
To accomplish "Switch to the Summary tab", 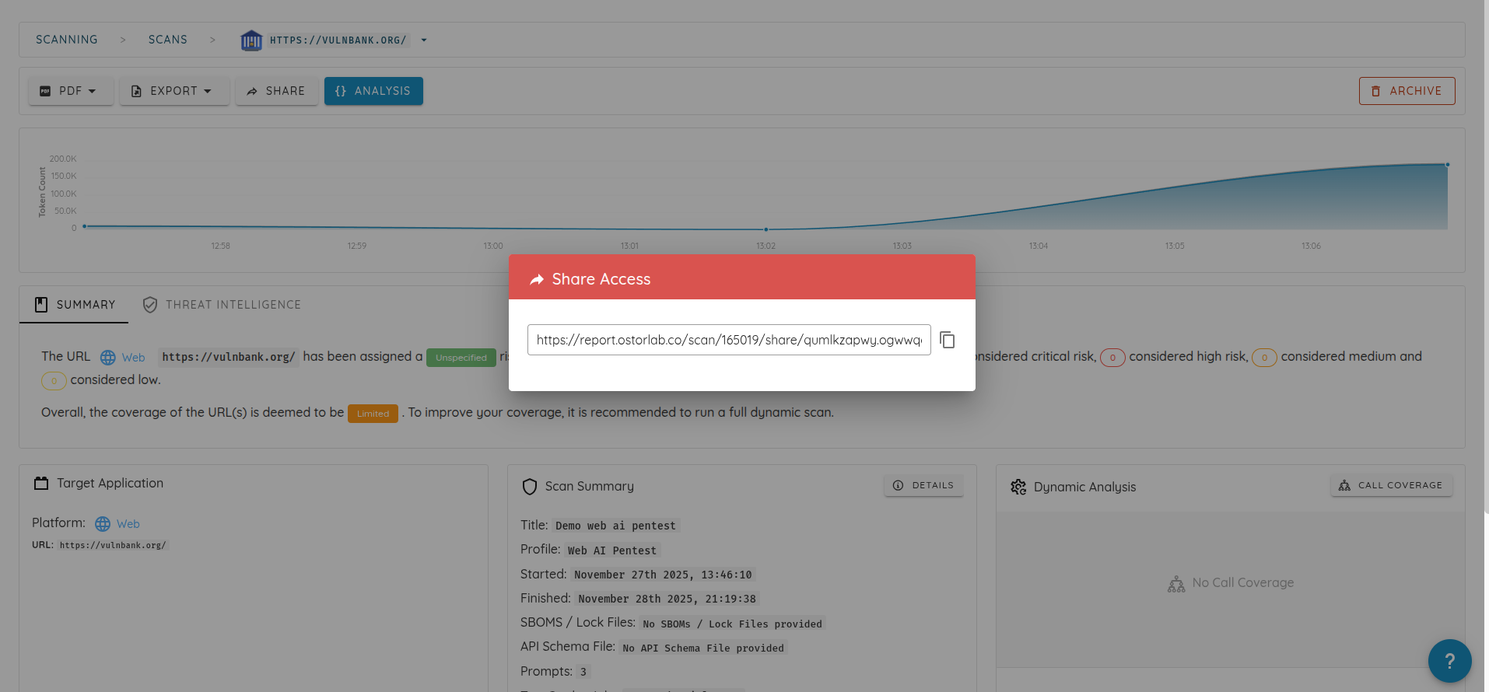I will click(x=74, y=305).
